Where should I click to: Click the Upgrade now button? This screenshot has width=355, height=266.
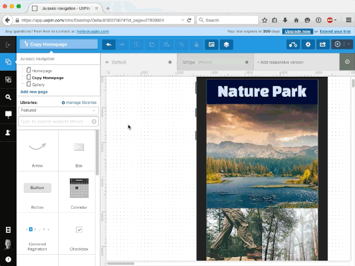298,31
